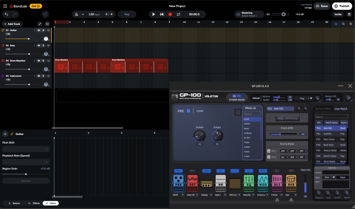Select the EQ pedal icon
This screenshot has width=355, height=209.
click(249, 183)
